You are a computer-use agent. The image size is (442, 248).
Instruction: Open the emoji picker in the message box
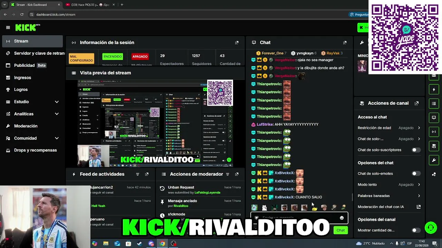click(342, 218)
